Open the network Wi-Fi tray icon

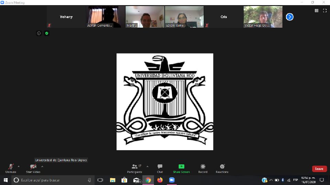[x=289, y=180]
